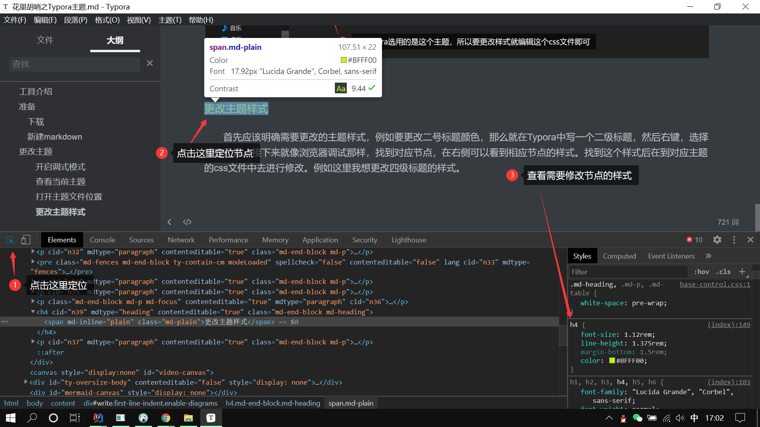Activate the element inspector picker icon

(10, 240)
